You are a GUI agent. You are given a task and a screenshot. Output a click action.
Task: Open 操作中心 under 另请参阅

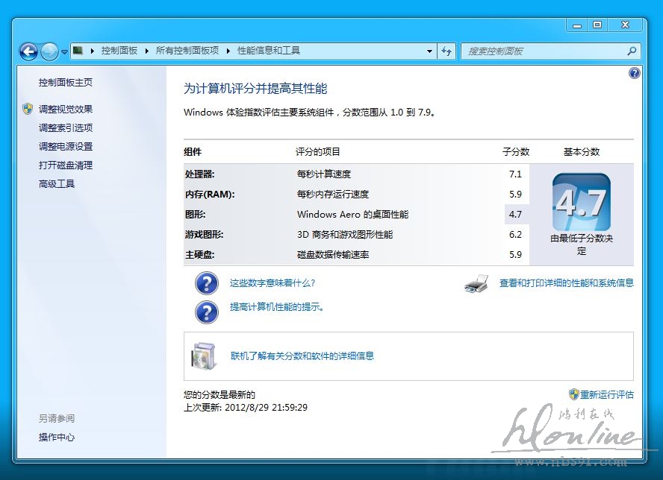pos(57,438)
